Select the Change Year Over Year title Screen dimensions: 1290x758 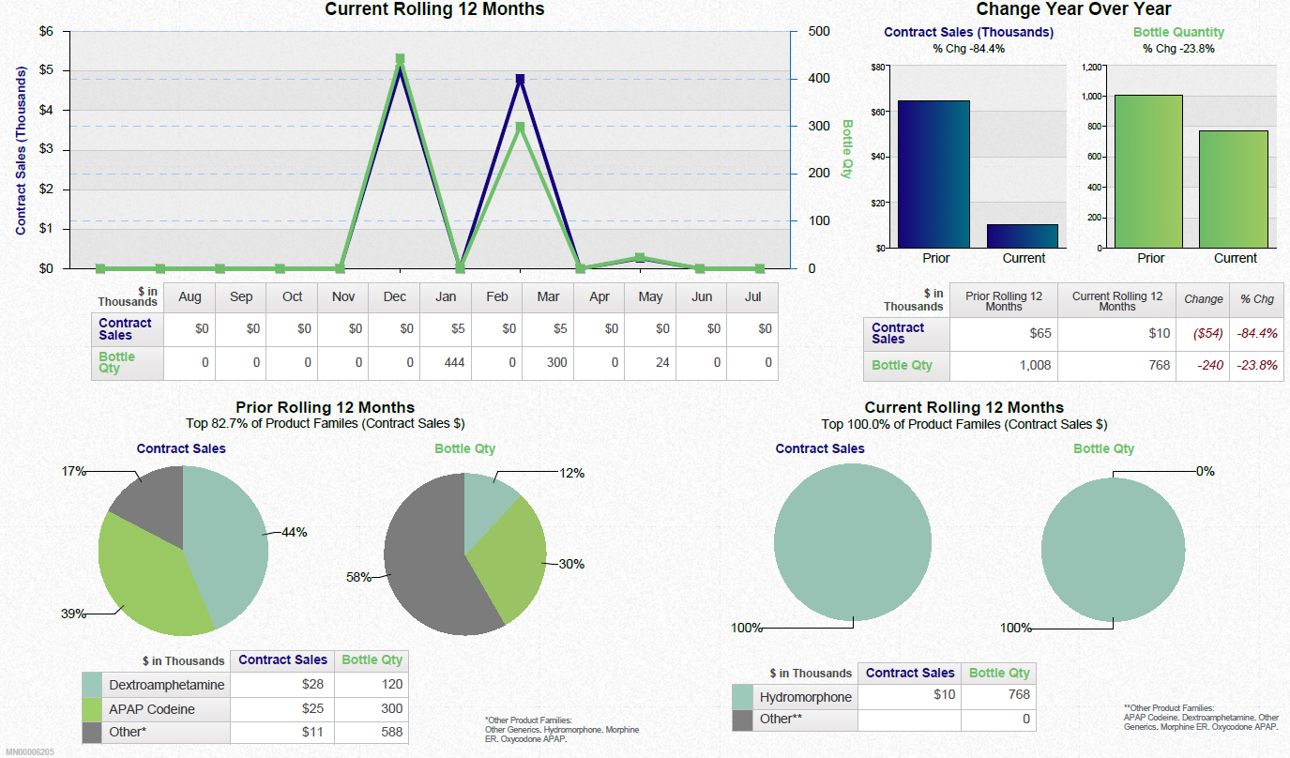[x=1072, y=8]
